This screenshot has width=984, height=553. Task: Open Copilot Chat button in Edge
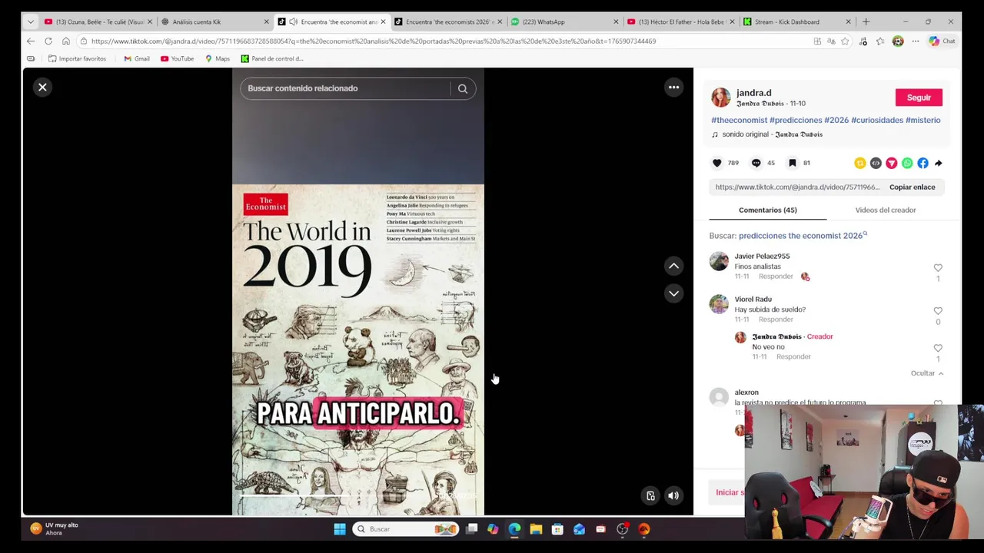(x=942, y=41)
